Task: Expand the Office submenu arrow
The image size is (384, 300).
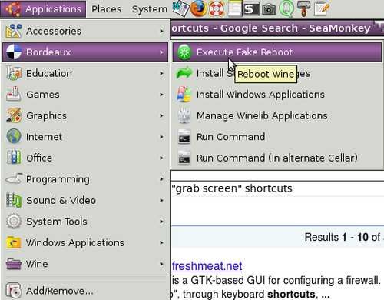Action: [x=161, y=158]
